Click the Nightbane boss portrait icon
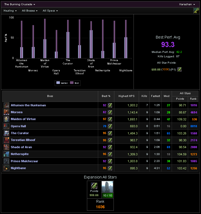 pyautogui.click(x=6, y=168)
